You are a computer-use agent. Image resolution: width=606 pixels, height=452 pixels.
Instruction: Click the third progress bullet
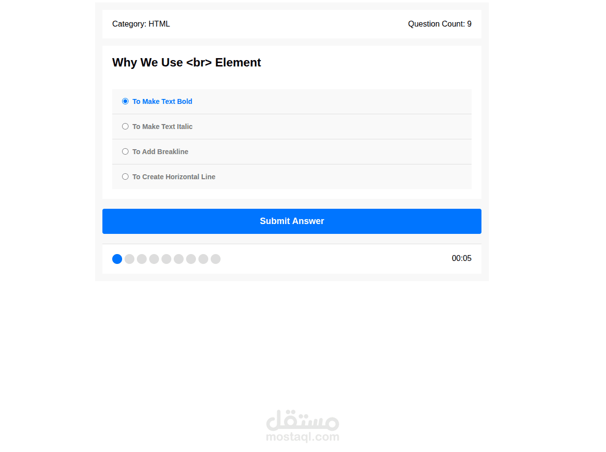(142, 259)
